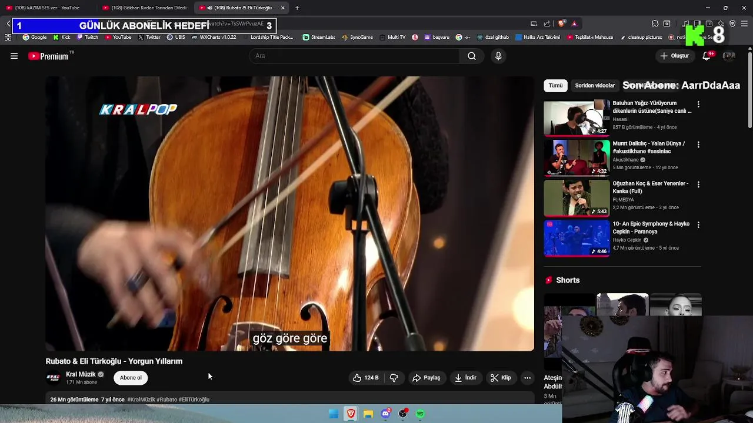Click the video player to pause
753x423 pixels.
pyautogui.click(x=289, y=213)
